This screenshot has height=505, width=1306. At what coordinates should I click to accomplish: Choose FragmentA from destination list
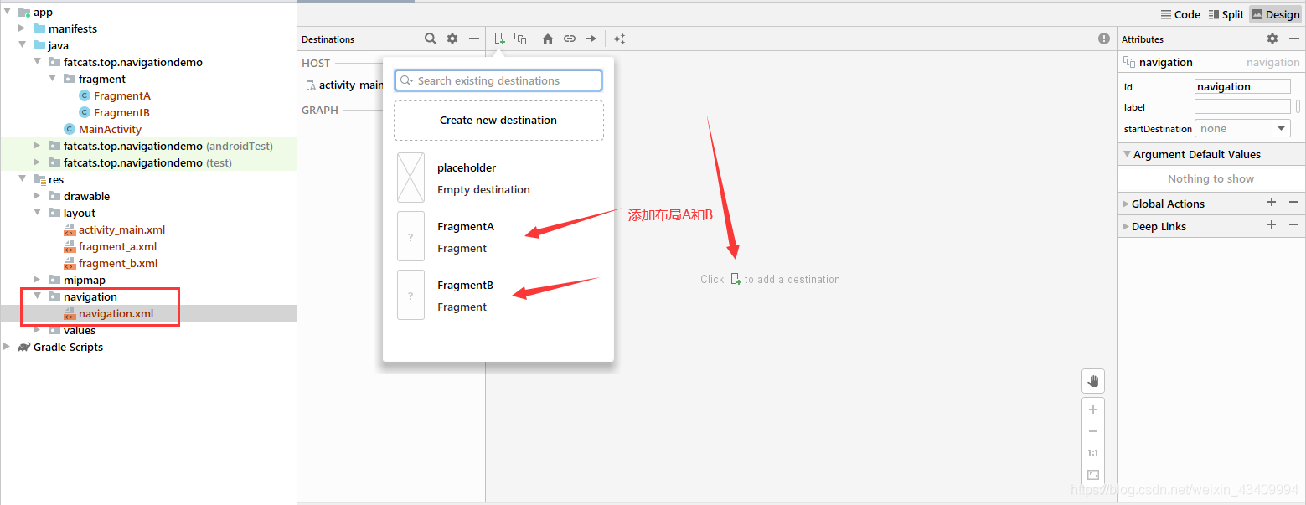[x=498, y=237]
